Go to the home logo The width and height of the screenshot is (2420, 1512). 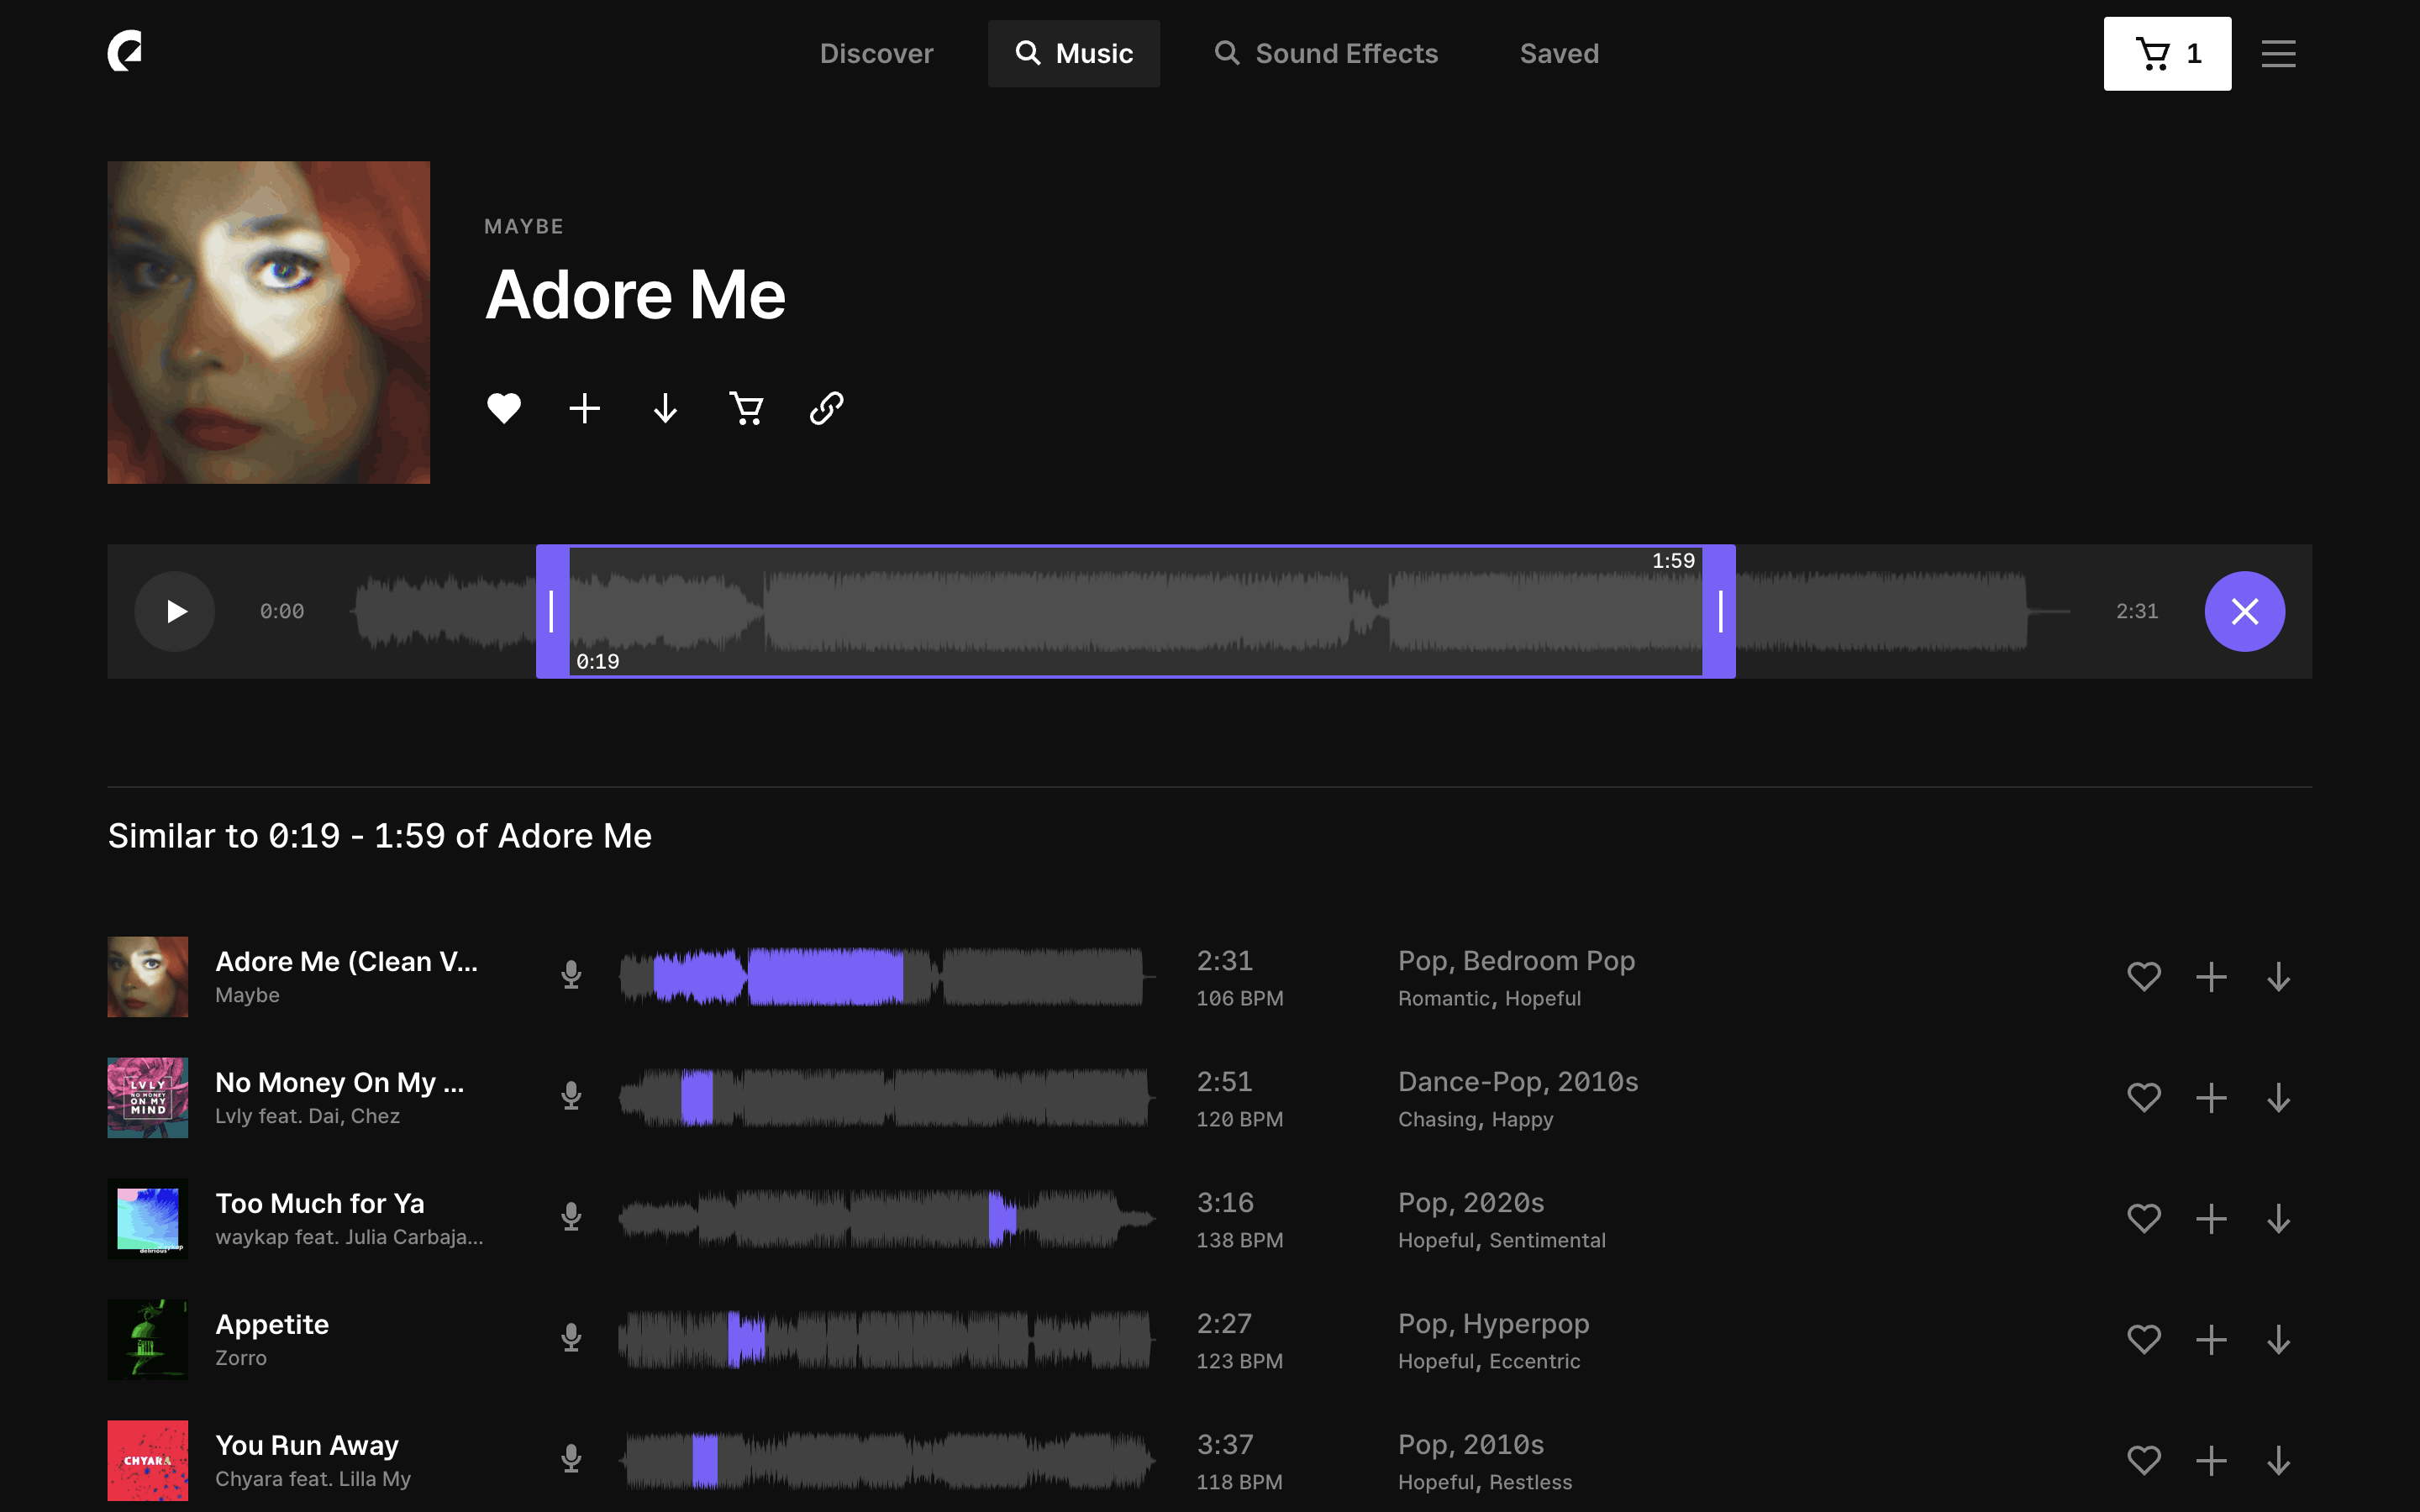tap(125, 51)
